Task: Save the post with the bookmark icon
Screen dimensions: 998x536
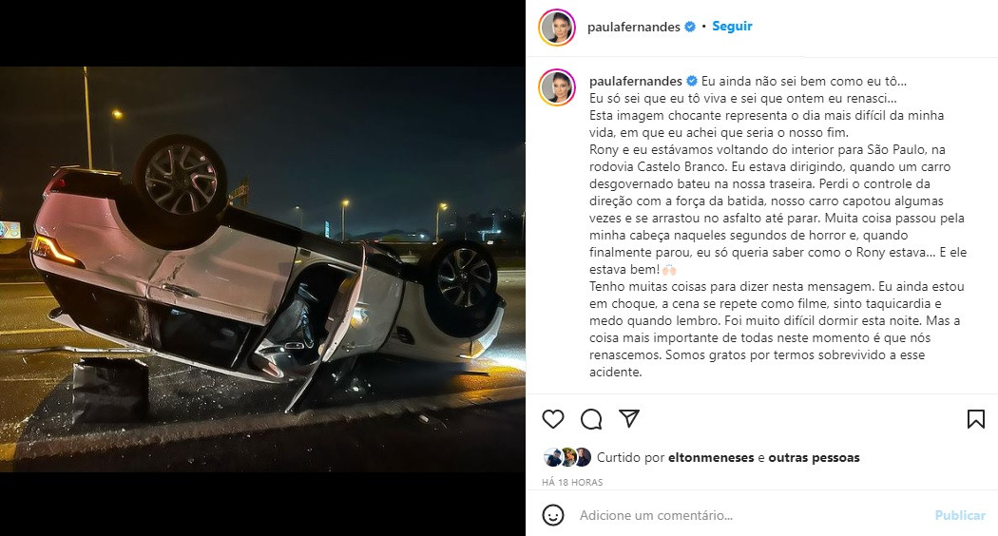Action: (976, 419)
